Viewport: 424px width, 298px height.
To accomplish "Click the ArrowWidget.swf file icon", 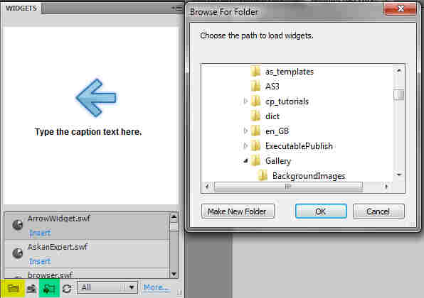I will click(x=17, y=225).
